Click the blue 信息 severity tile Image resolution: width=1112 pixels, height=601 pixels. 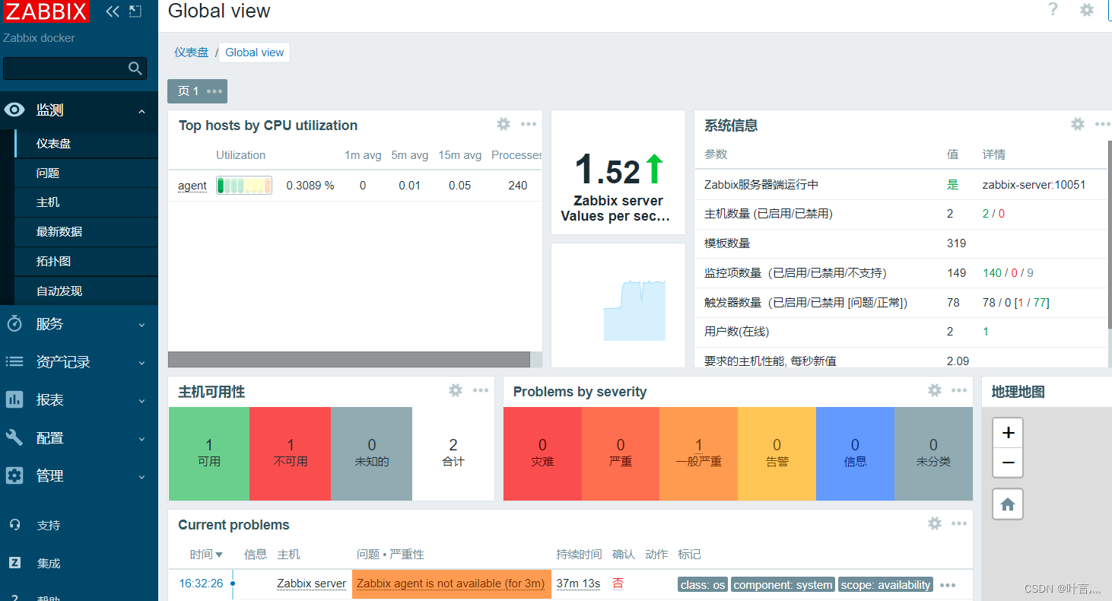(x=855, y=453)
